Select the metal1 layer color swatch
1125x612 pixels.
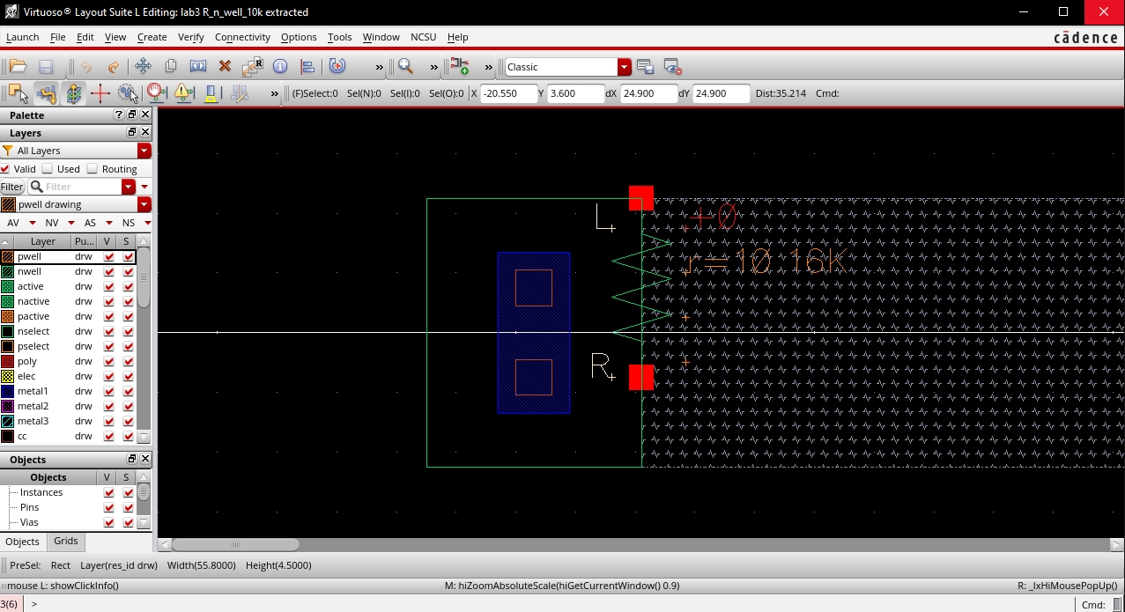(x=8, y=391)
